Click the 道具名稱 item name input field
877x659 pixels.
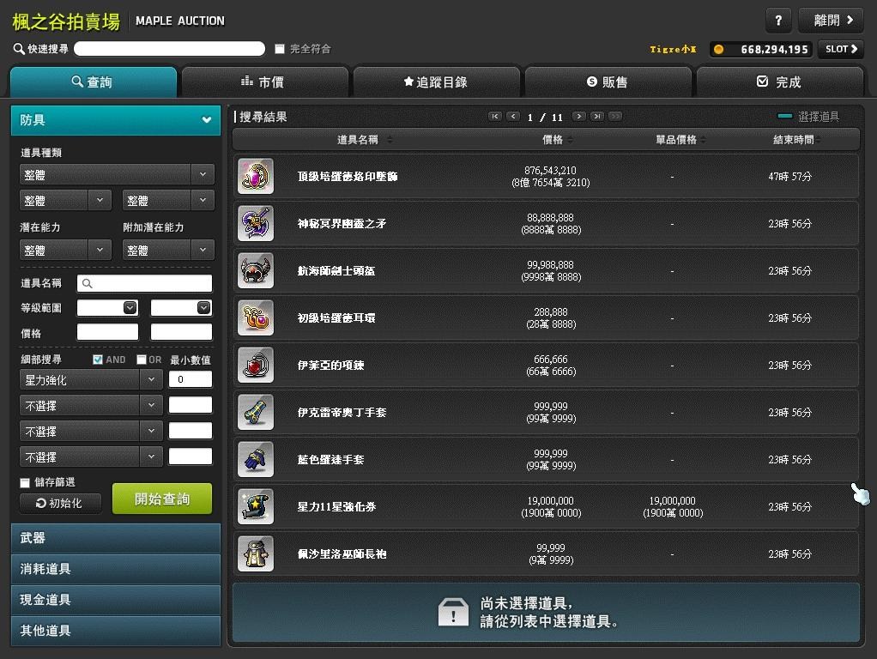point(144,283)
